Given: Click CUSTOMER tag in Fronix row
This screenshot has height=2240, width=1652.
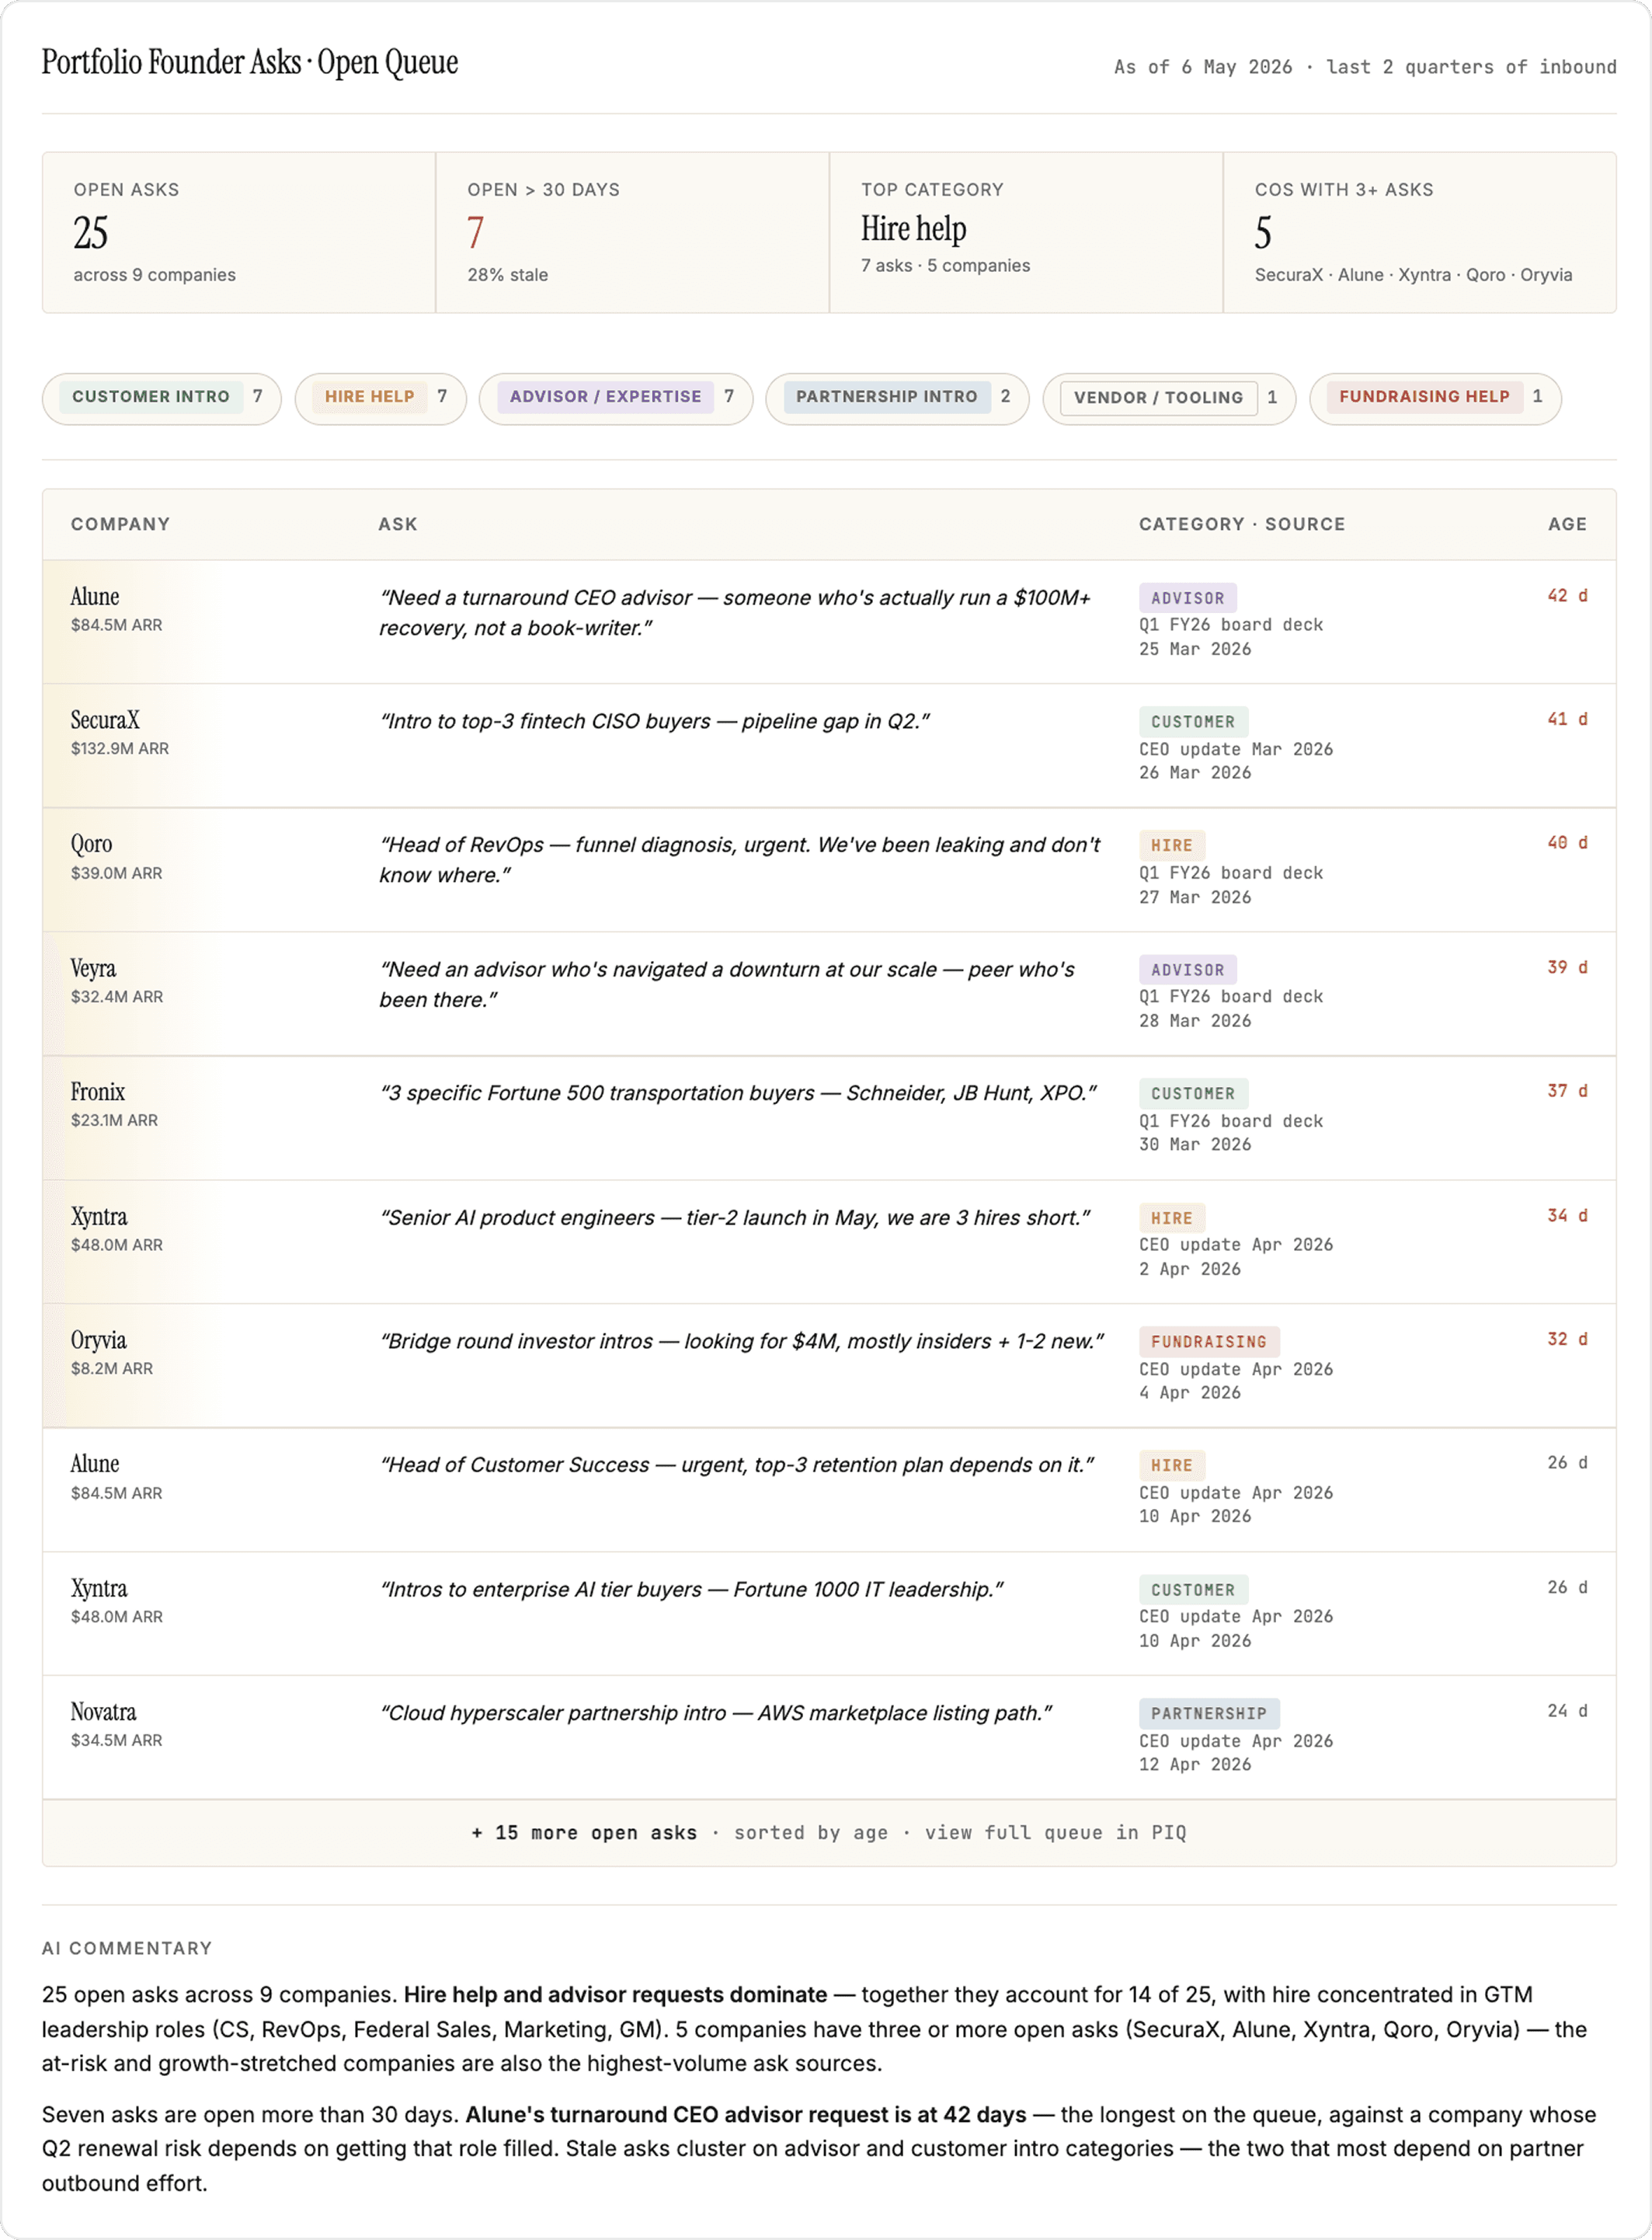Looking at the screenshot, I should point(1193,1093).
